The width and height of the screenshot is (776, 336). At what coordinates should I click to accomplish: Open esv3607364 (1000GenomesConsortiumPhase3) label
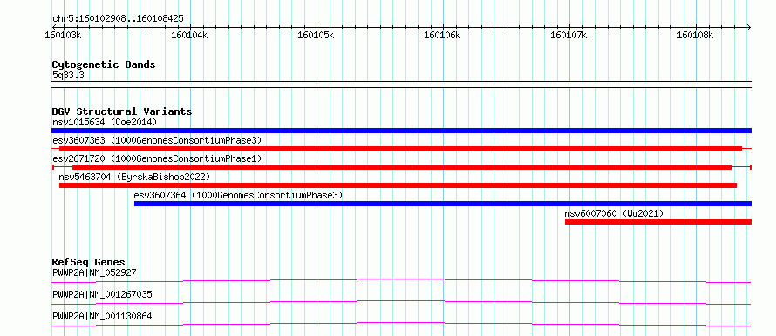238,195
